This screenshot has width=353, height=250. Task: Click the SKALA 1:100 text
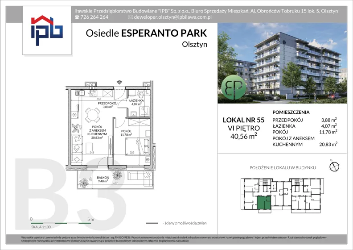tap(41, 227)
